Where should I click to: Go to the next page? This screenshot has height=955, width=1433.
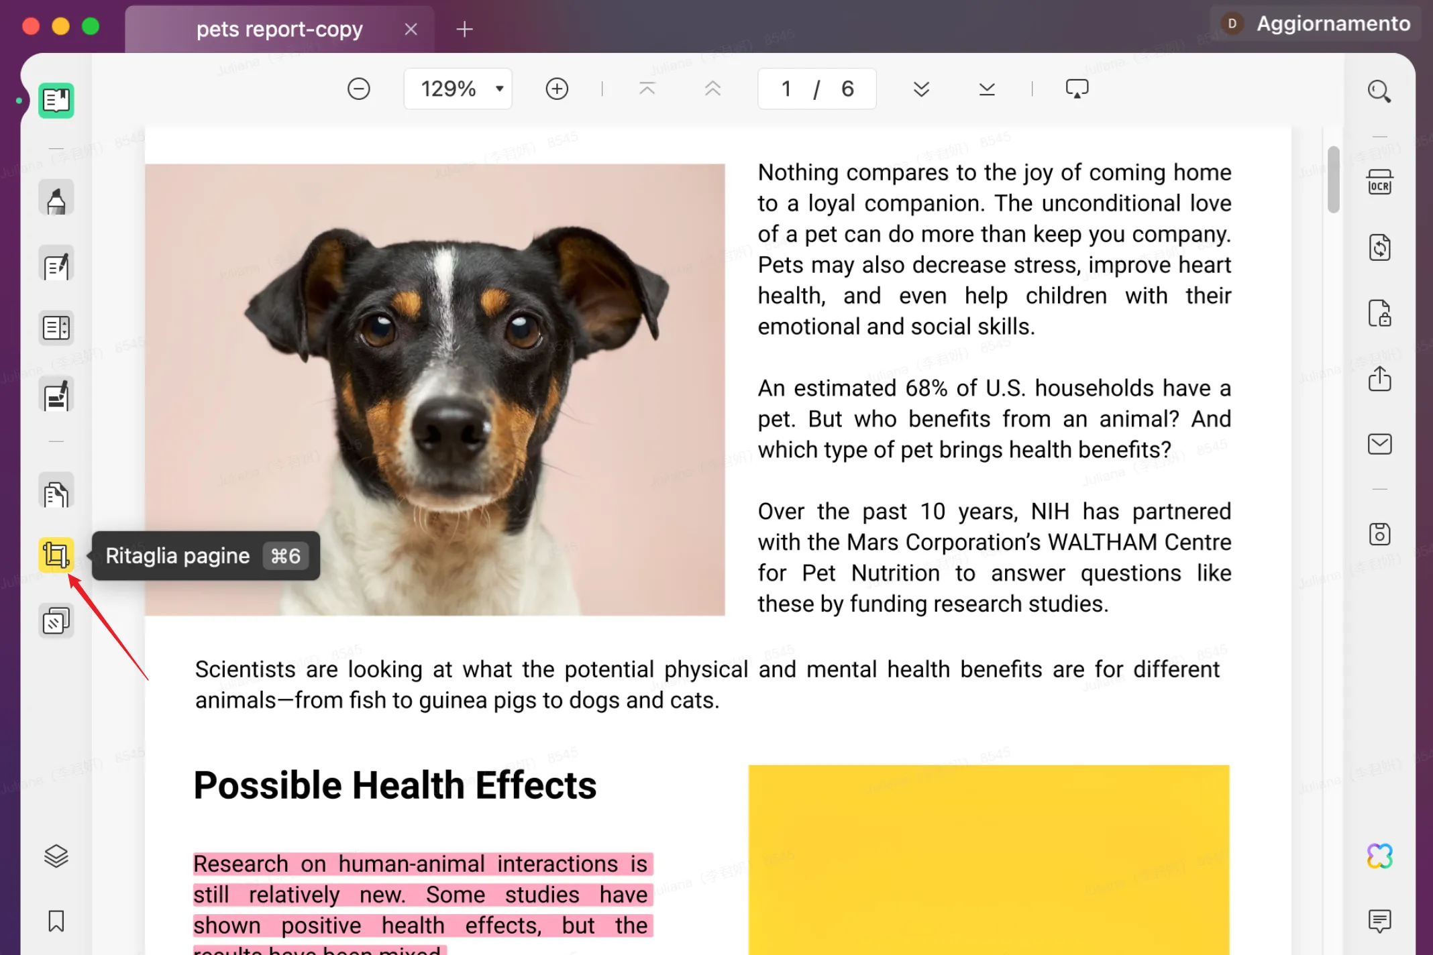pyautogui.click(x=922, y=89)
